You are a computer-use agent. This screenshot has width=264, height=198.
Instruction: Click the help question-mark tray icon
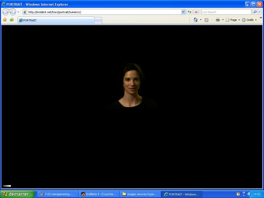238,194
